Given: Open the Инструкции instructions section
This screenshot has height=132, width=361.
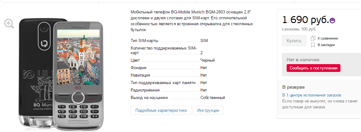Looking at the screenshot, I should 208,111.
